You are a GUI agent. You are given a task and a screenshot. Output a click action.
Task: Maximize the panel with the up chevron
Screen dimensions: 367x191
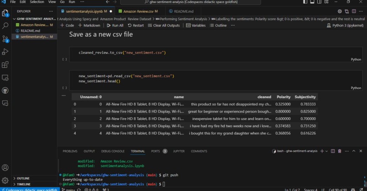(354, 151)
